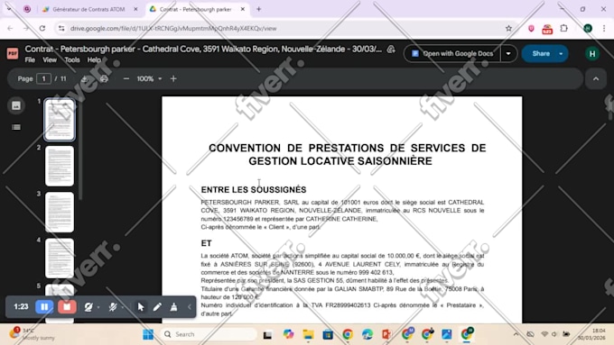Viewport: 614px width, 345px height.
Task: Open the Google account avatar H
Action: point(592,53)
